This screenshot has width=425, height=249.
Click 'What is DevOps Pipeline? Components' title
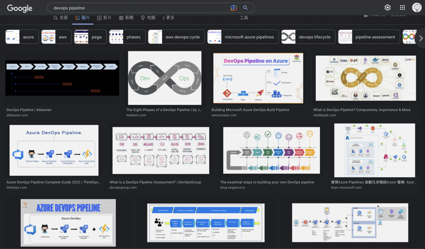(362, 110)
